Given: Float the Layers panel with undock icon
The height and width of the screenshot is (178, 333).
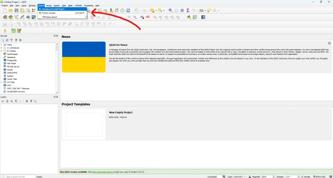Looking at the screenshot, I should tap(54, 97).
